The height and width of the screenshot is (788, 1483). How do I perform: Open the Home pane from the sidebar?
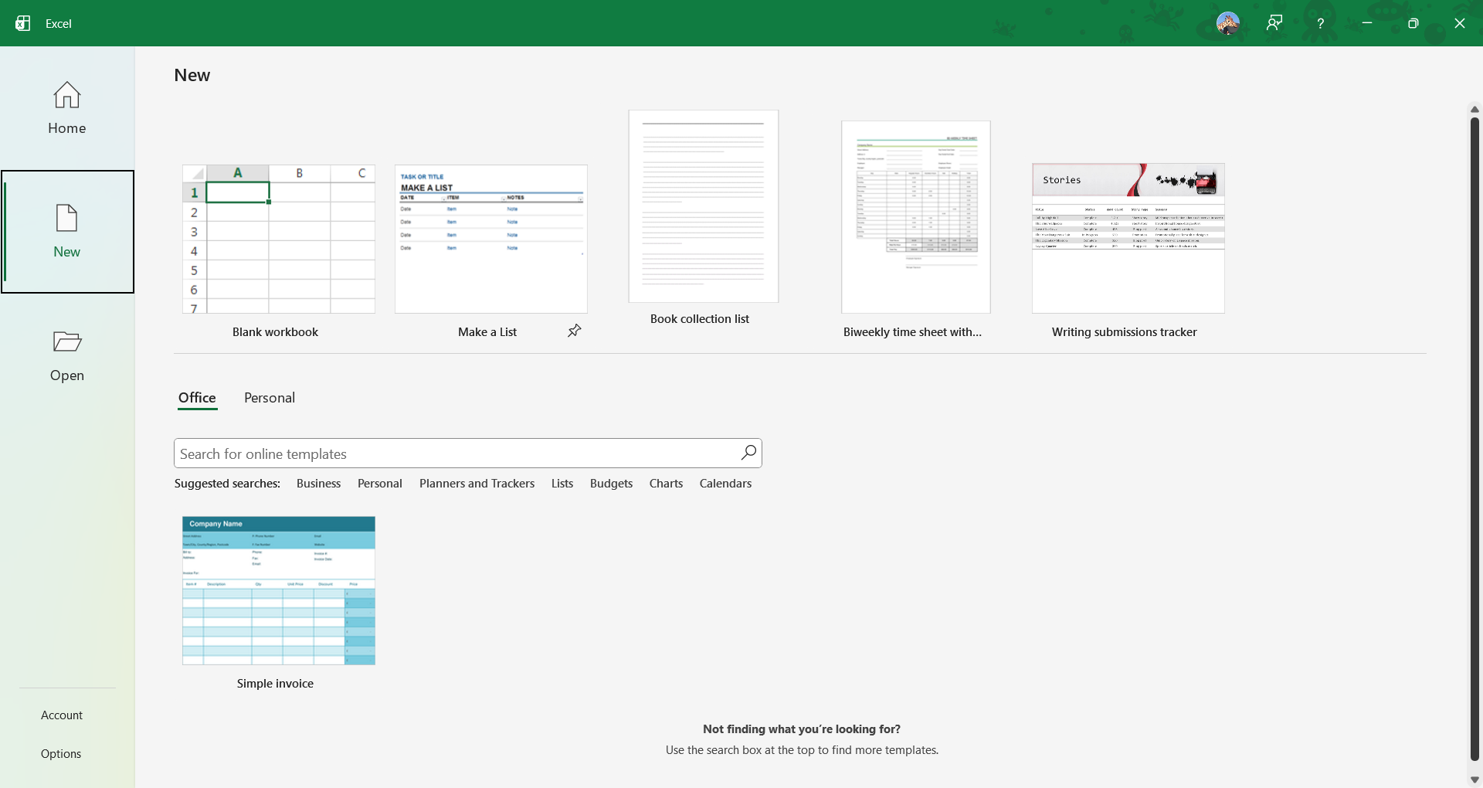(x=66, y=108)
